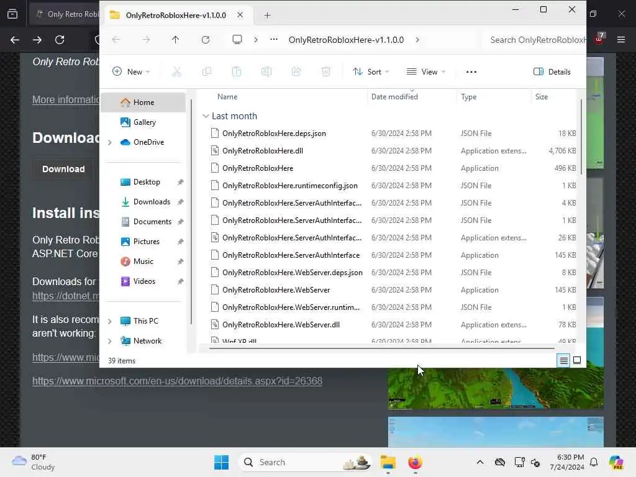Switch to large thumbnails view icon
Image resolution: width=636 pixels, height=477 pixels.
577,360
